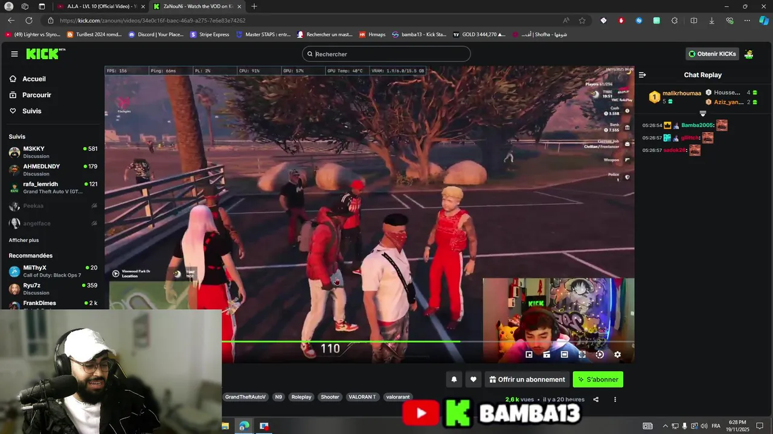
Task: Open video player settings gear
Action: tap(617, 354)
